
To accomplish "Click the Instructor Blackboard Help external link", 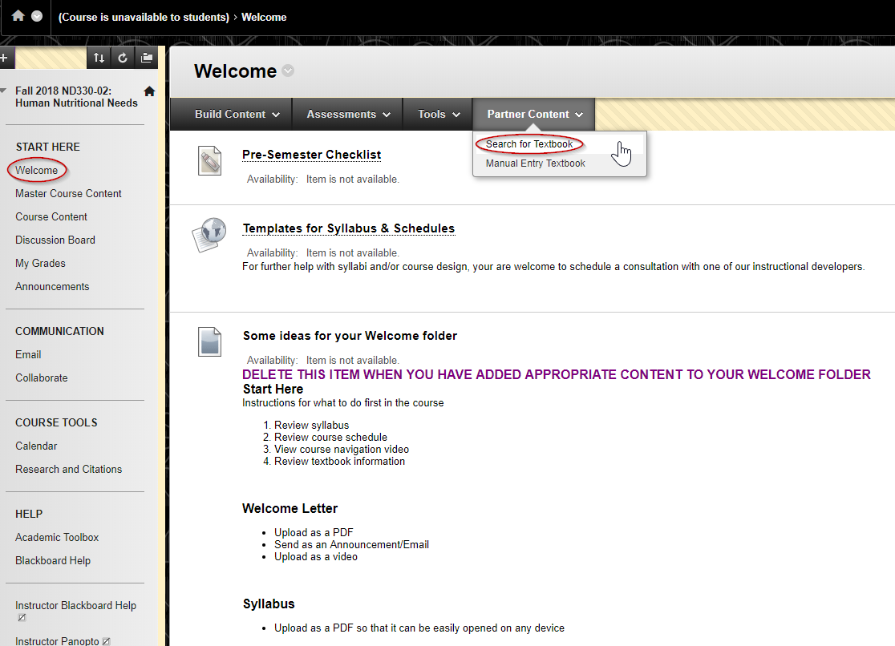I will click(x=75, y=606).
